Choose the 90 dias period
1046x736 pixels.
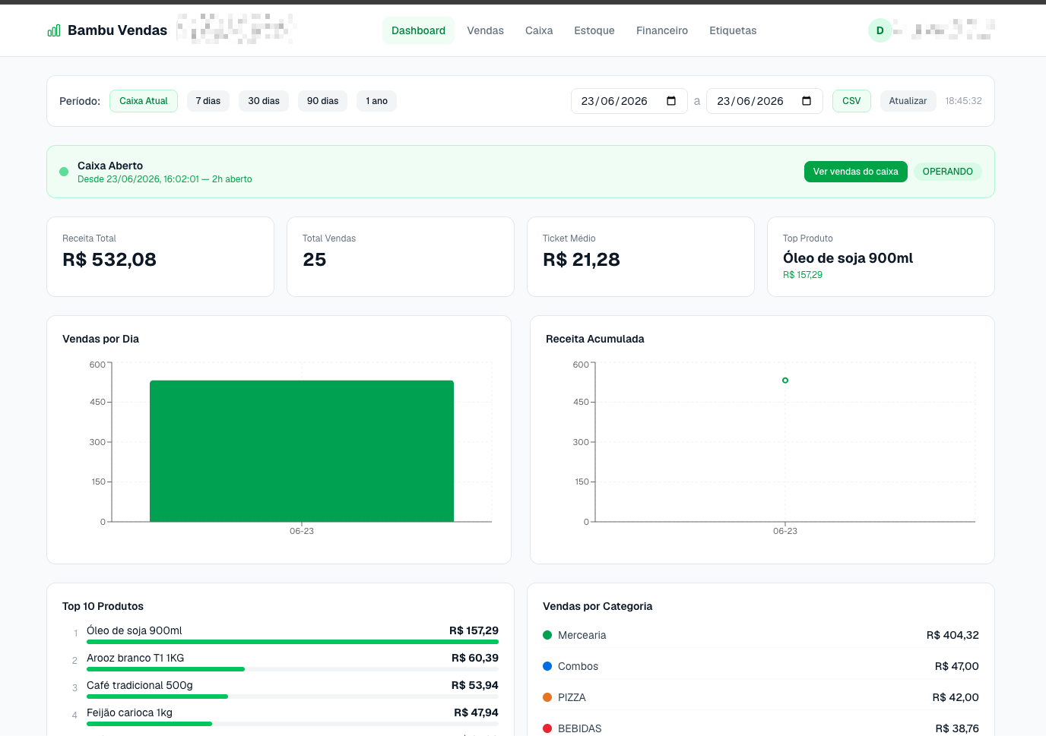coord(322,101)
